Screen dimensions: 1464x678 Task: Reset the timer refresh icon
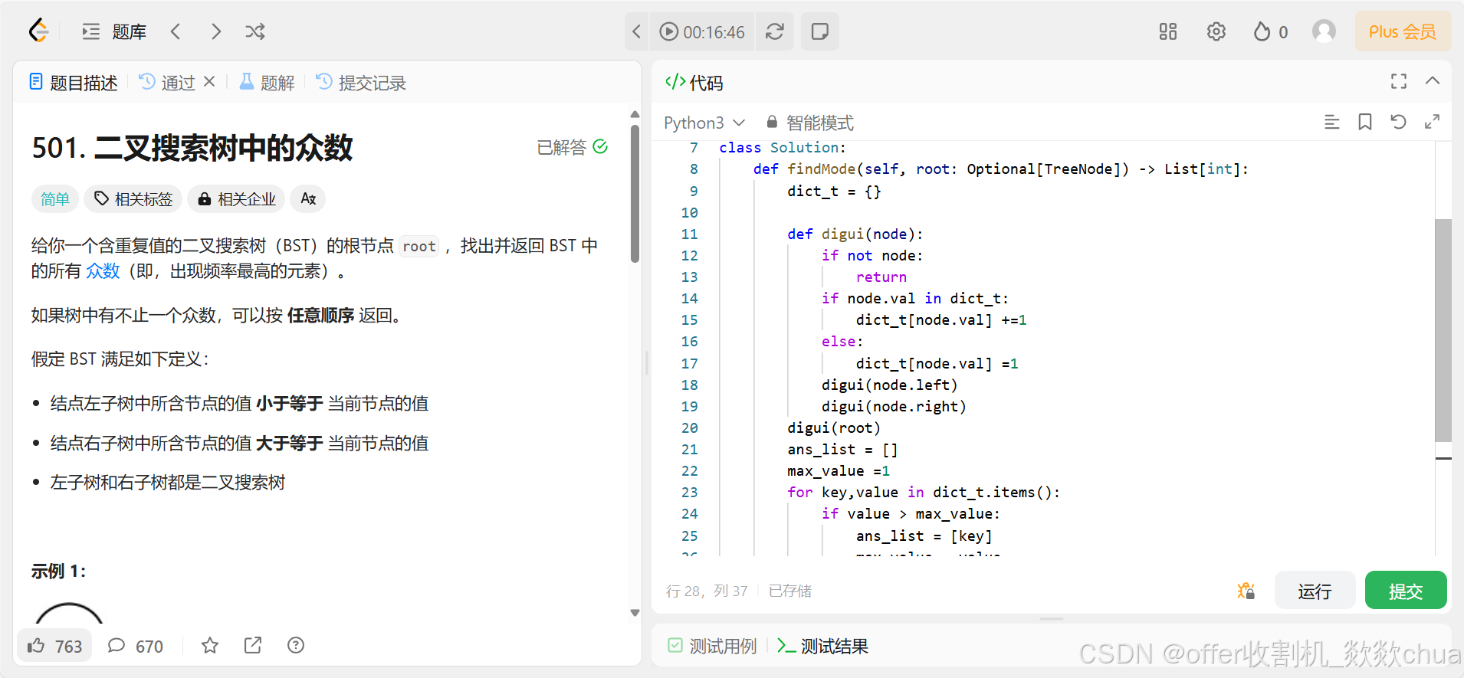[x=775, y=31]
